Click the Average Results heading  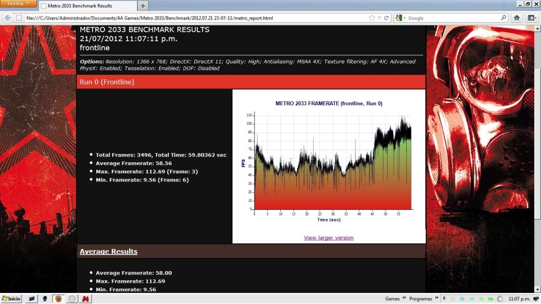pyautogui.click(x=108, y=252)
